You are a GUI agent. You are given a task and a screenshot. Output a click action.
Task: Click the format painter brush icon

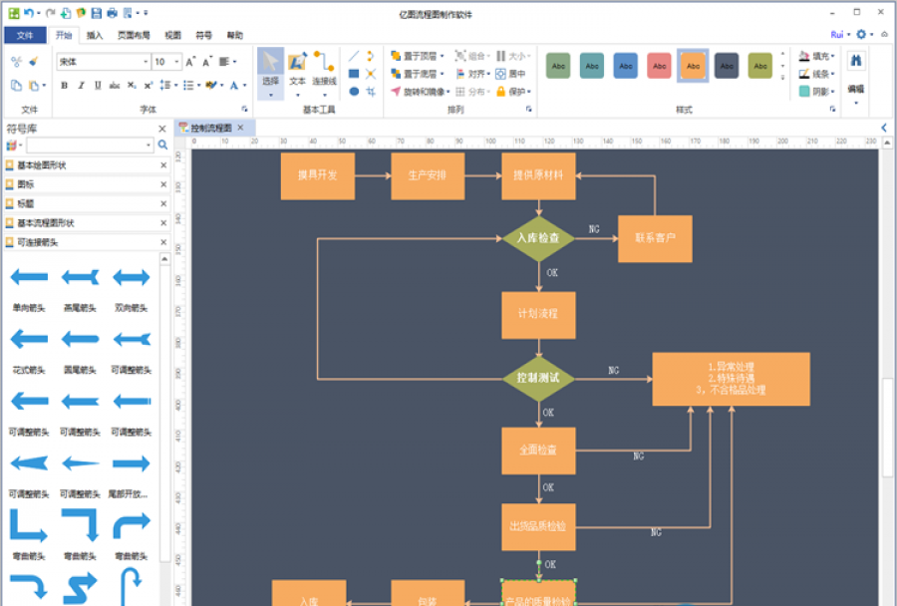click(34, 62)
